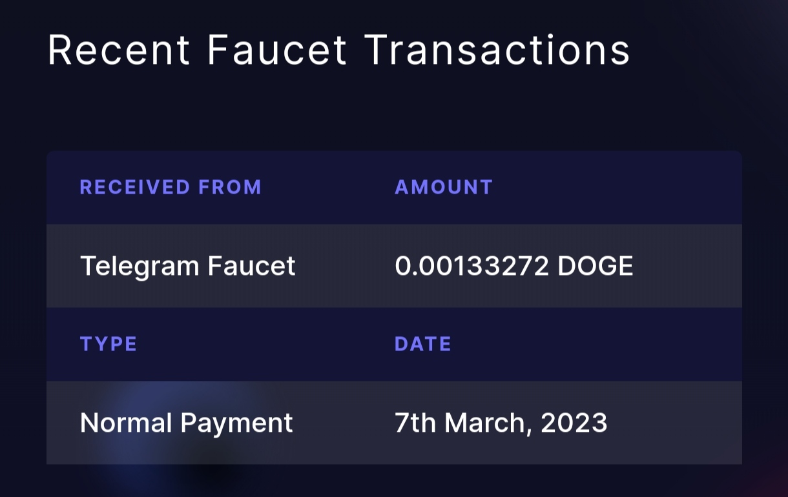Viewport: 788px width, 497px height.
Task: Click the Recent Faucet Transactions heading
Action: pyautogui.click(x=338, y=50)
